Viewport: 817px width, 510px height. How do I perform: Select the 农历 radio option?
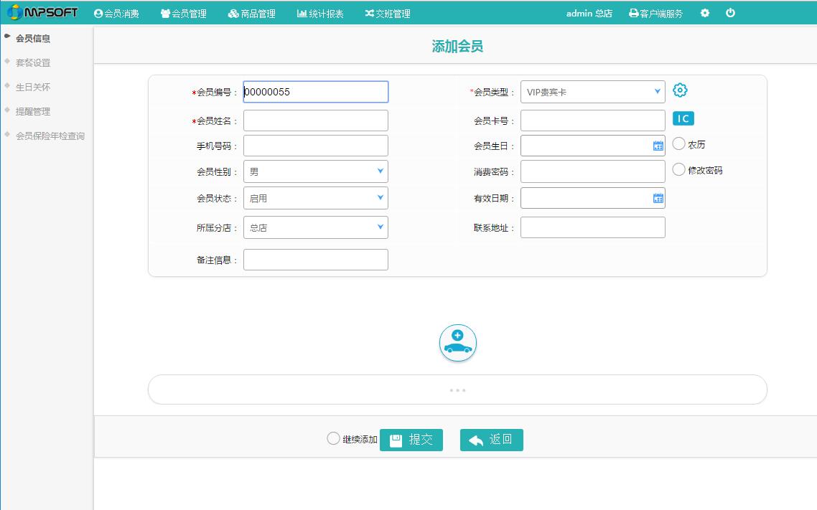[679, 144]
